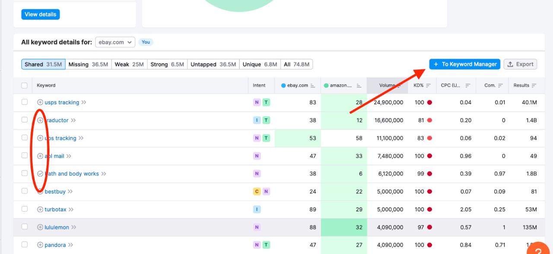Export the keyword table

520,64
